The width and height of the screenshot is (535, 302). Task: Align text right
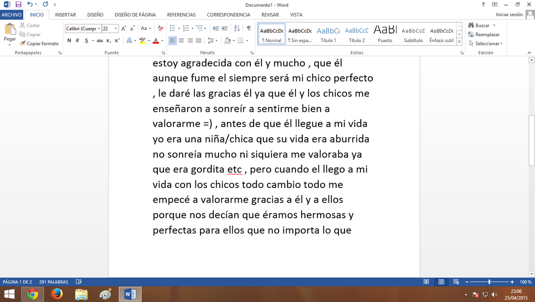(190, 41)
